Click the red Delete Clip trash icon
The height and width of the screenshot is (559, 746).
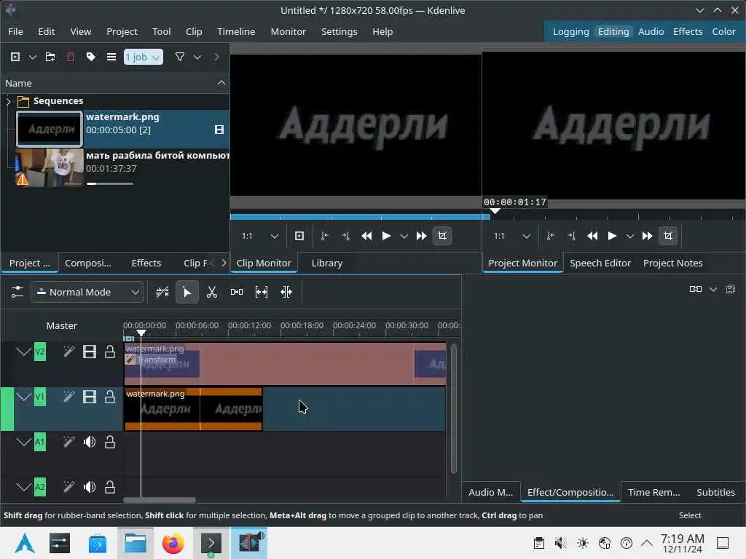point(71,57)
